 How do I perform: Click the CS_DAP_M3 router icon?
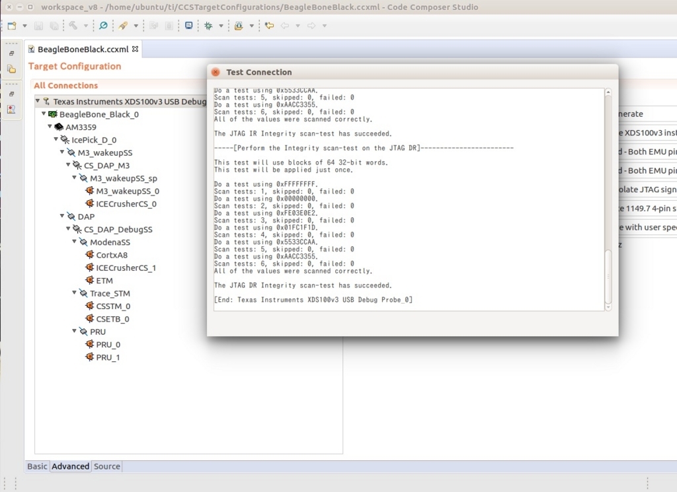(77, 166)
